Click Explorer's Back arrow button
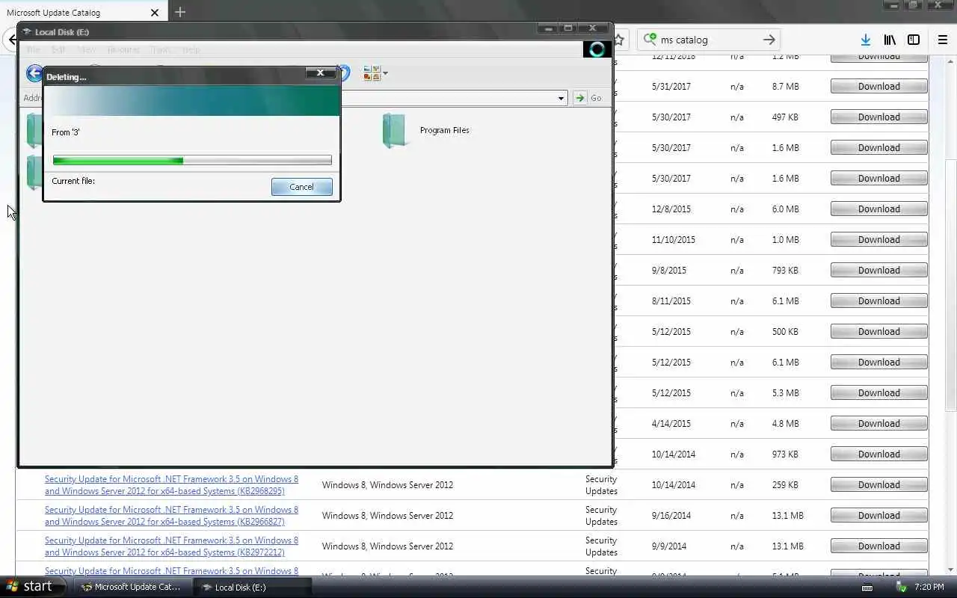Screen dimensions: 957x598 34,73
